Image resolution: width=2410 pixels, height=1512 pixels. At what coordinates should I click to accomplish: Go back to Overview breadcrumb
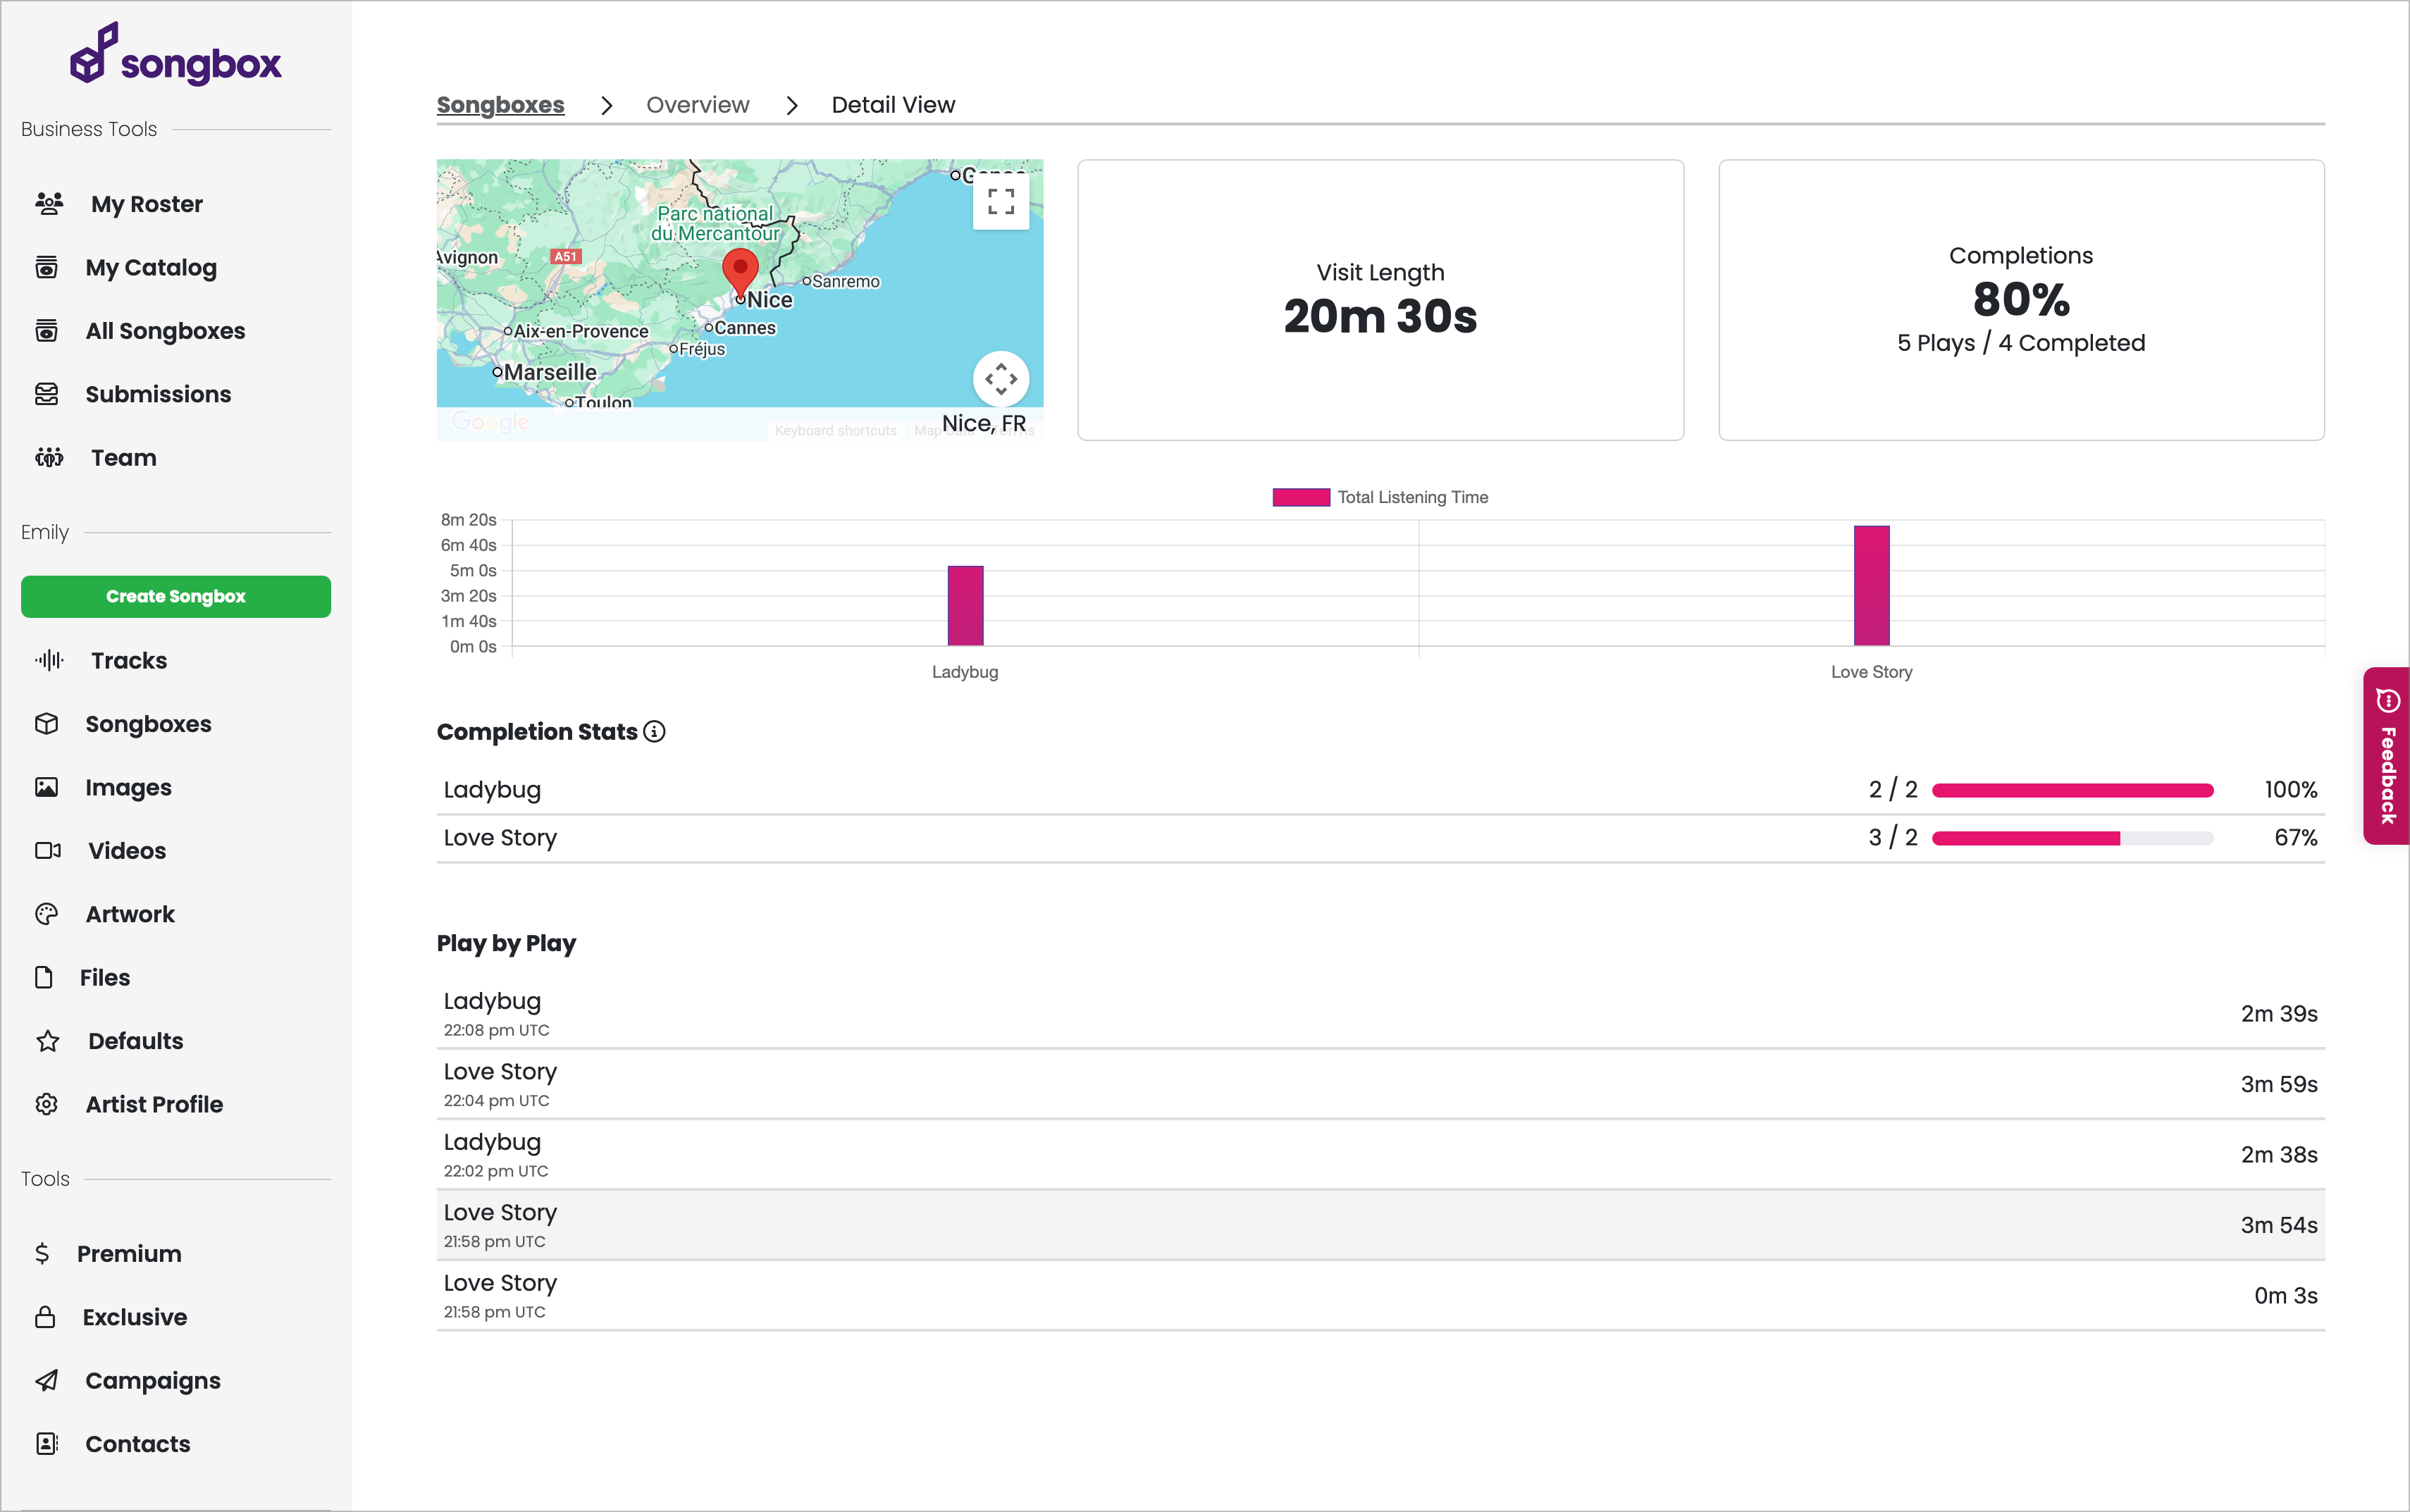point(697,105)
